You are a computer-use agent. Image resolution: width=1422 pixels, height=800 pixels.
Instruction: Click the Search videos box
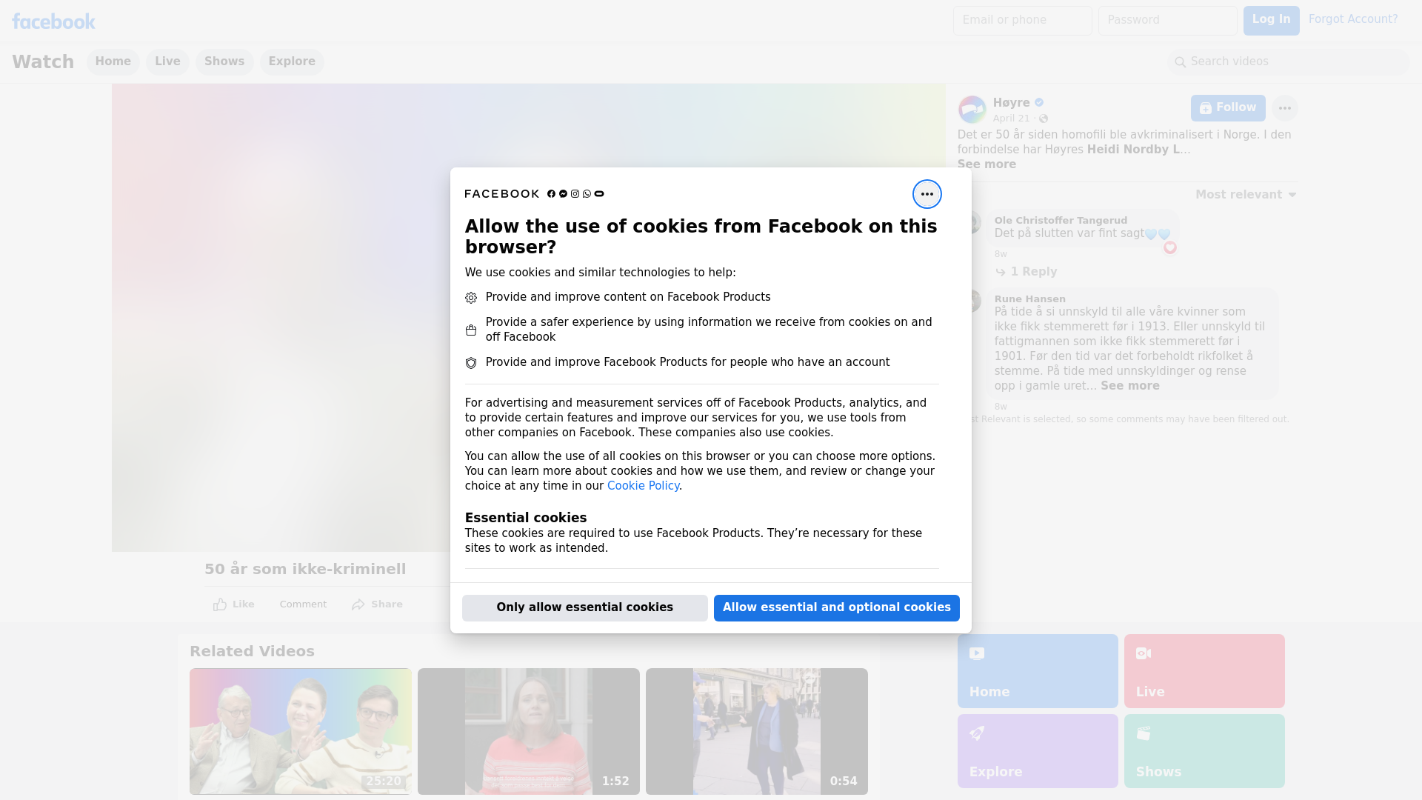1289,61
